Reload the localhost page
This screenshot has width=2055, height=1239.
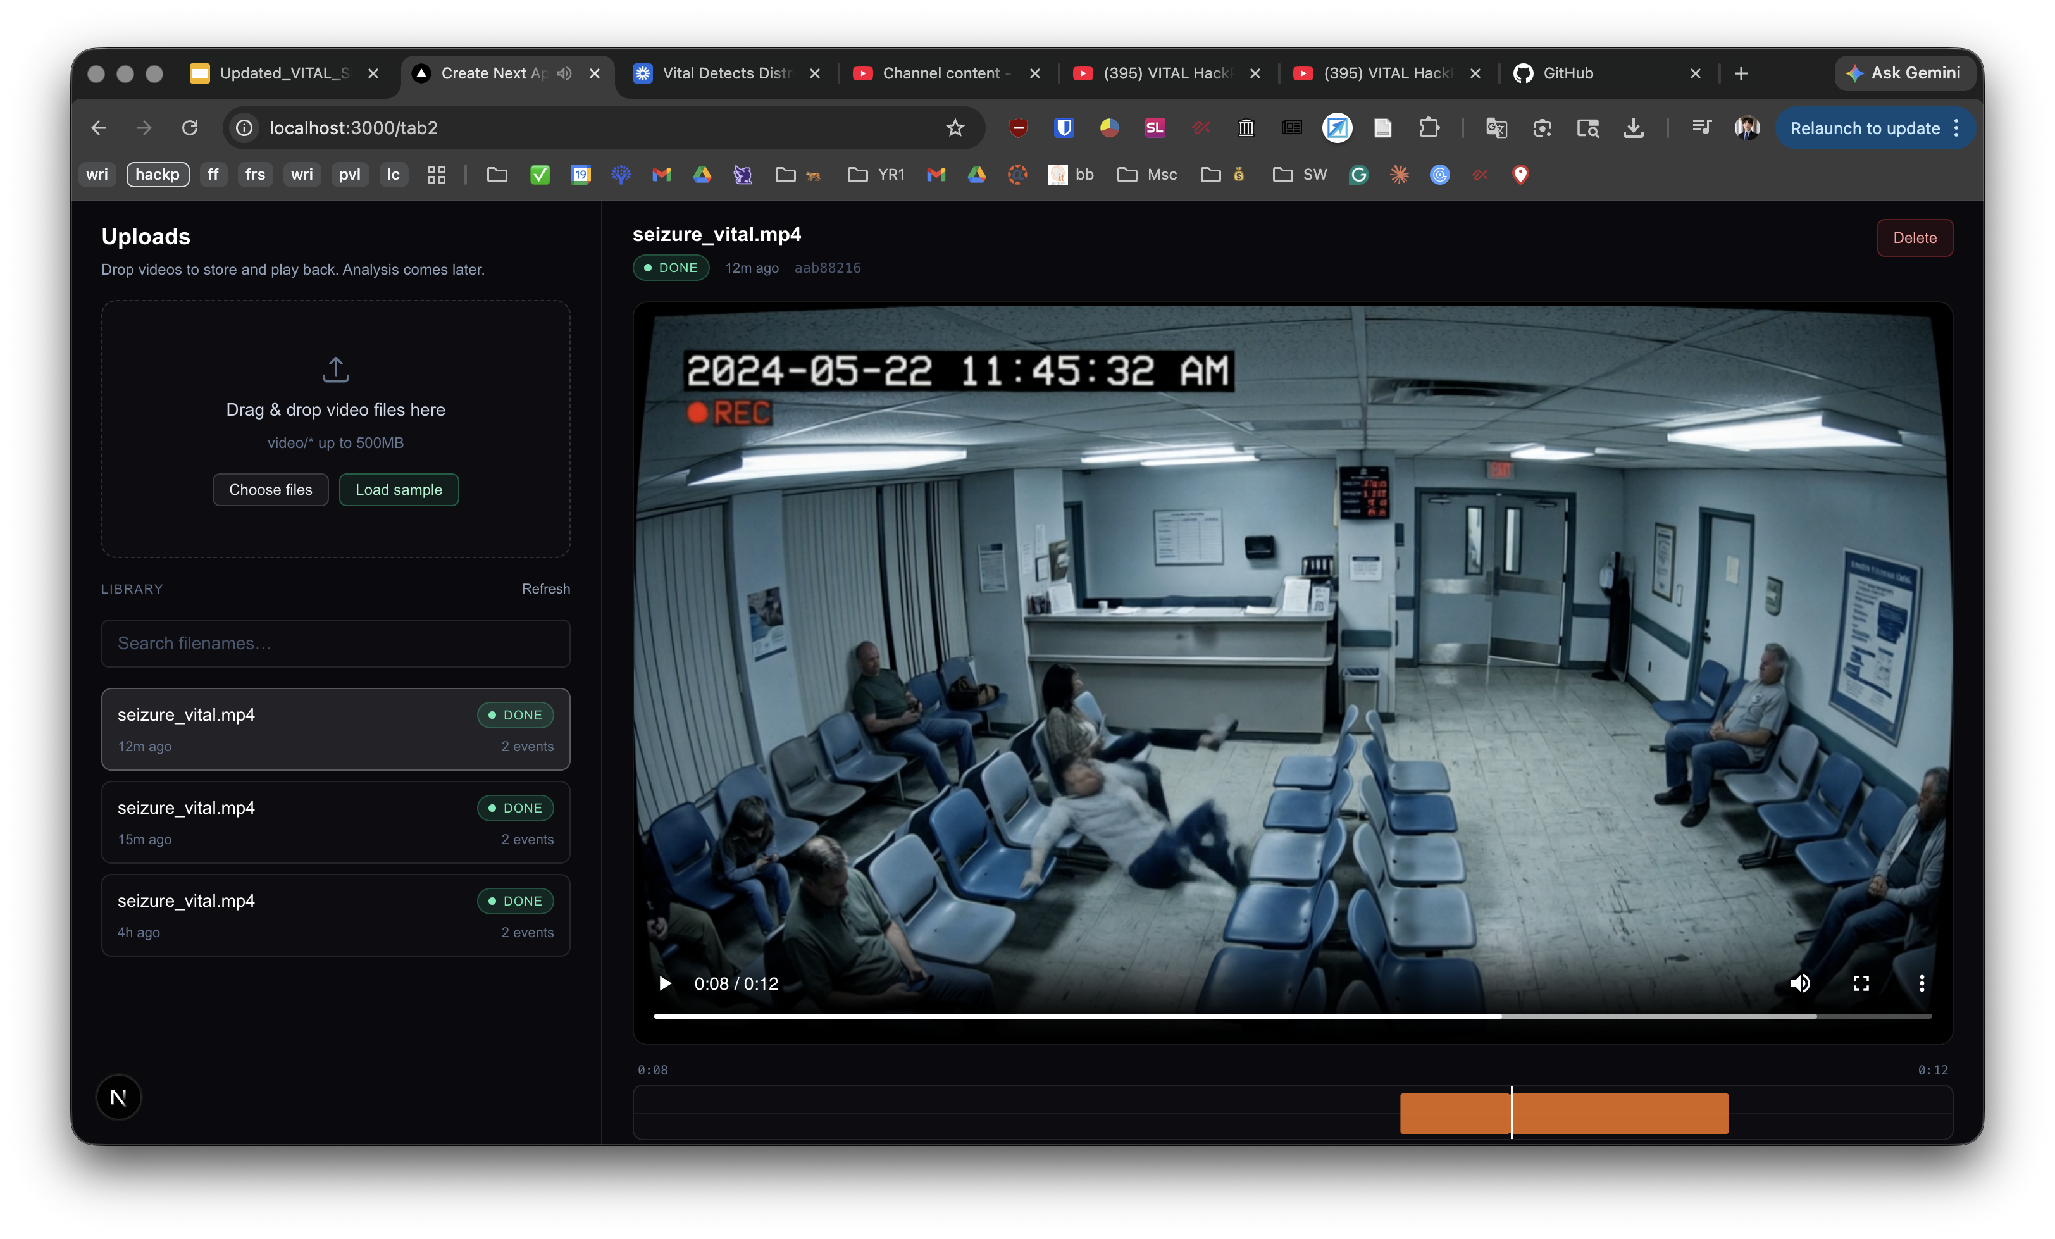pos(190,128)
